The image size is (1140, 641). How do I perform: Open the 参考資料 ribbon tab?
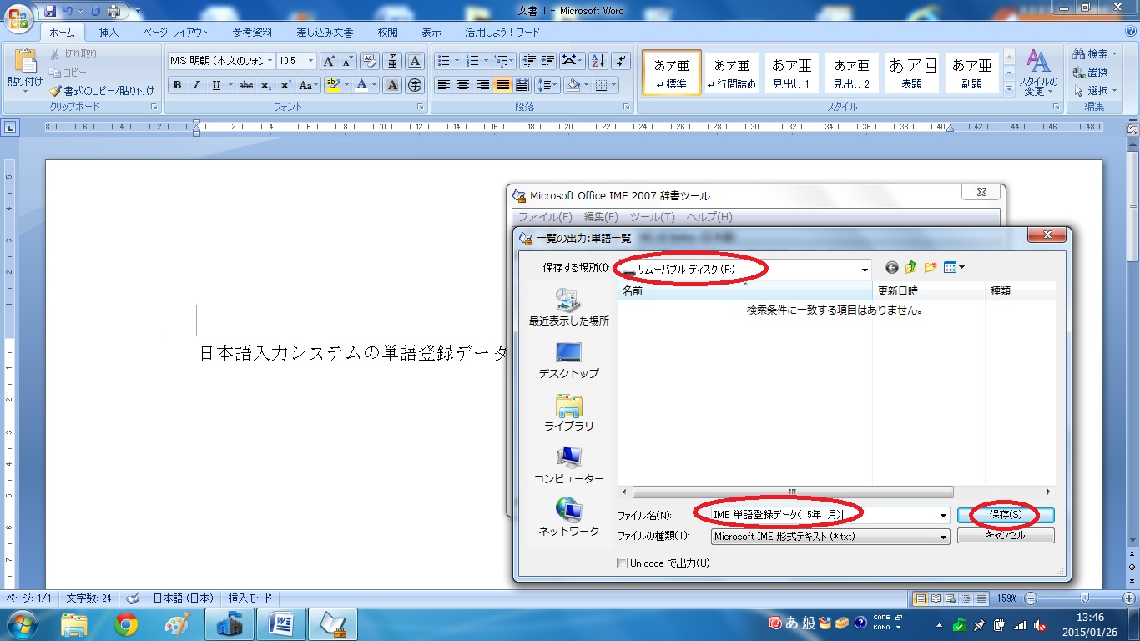[253, 33]
